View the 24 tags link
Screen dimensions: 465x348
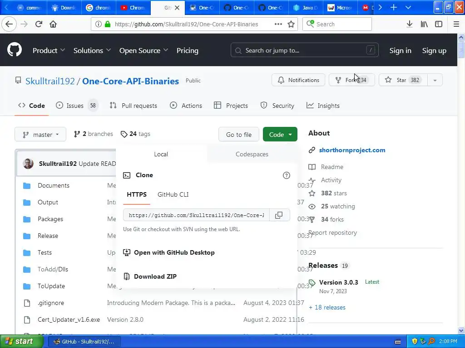pos(135,134)
